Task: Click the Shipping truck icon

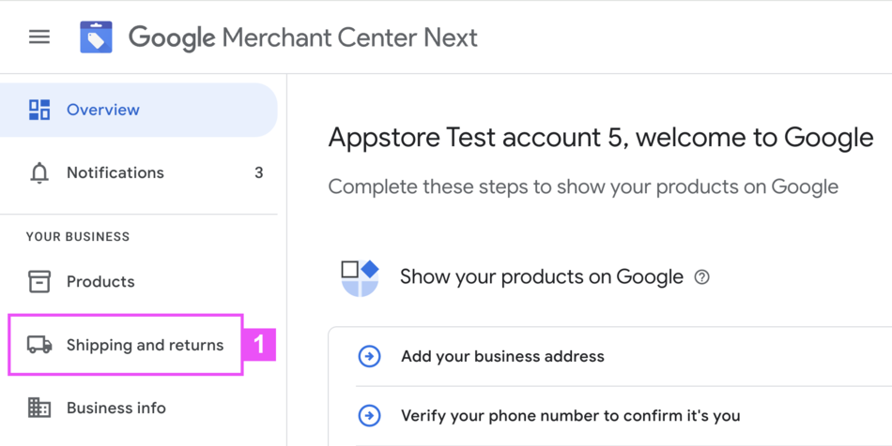Action: click(x=39, y=345)
